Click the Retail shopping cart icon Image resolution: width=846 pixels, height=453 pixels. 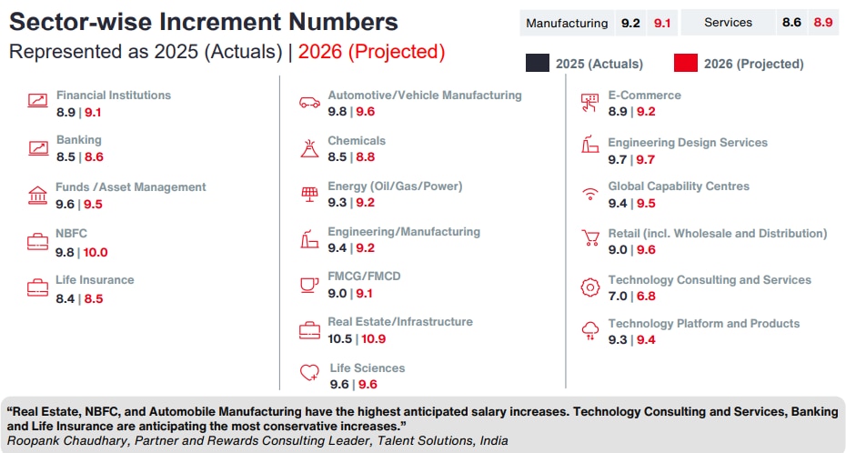click(590, 240)
